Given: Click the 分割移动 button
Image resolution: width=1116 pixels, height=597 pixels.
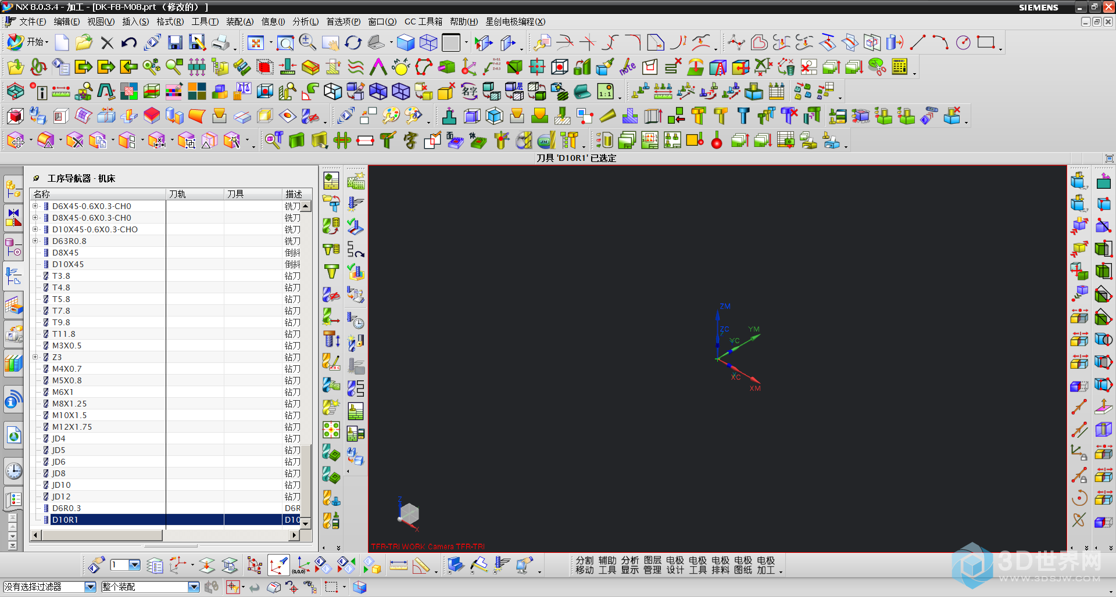Looking at the screenshot, I should (x=585, y=565).
